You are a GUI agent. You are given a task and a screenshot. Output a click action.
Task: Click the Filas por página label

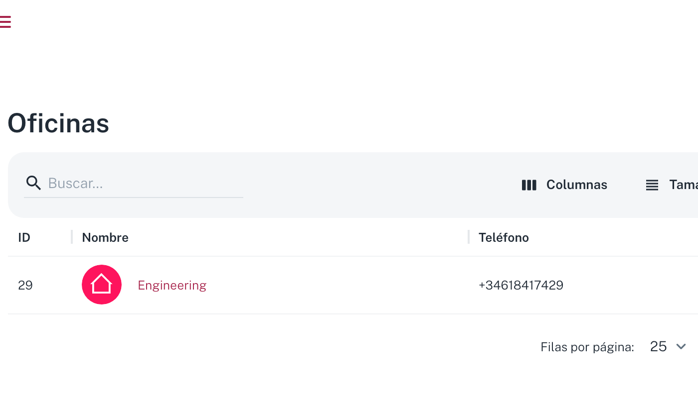(x=587, y=347)
